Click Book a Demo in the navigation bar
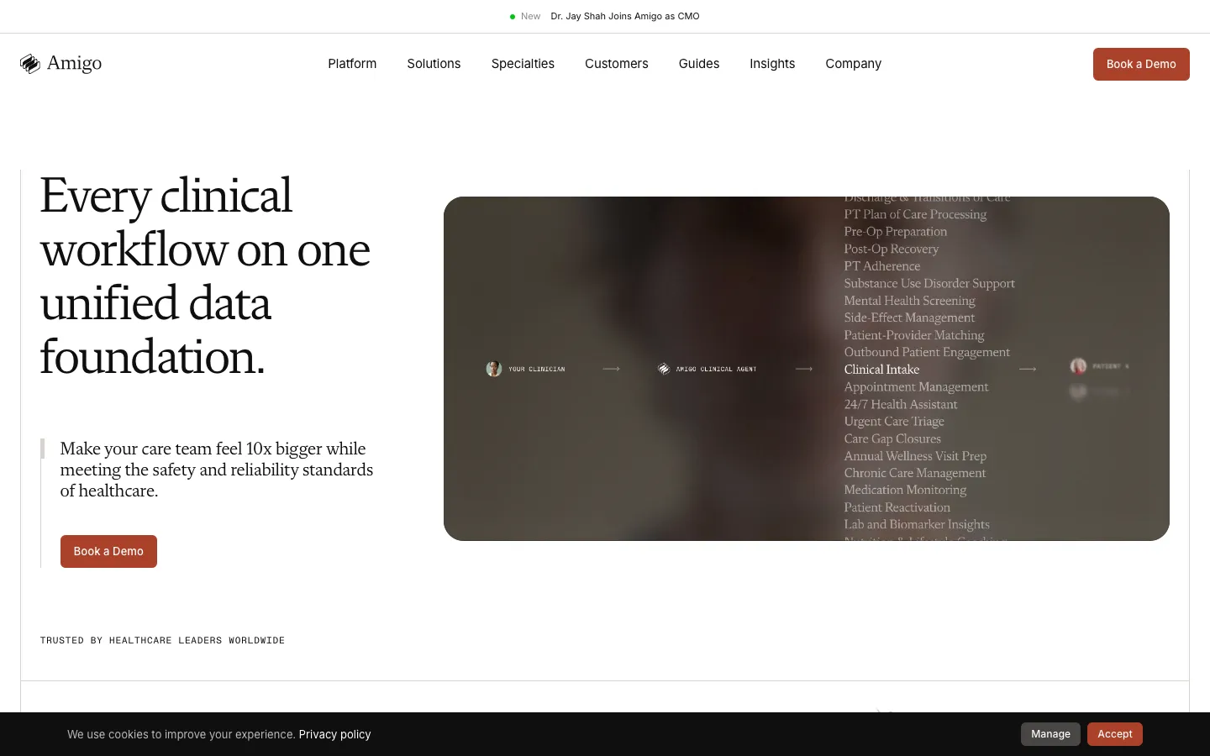Screen dimensions: 1210x756 (x=1141, y=64)
